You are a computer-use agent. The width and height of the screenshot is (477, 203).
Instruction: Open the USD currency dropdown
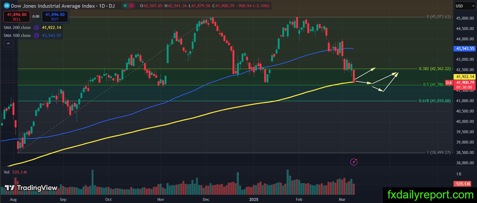tap(464, 6)
